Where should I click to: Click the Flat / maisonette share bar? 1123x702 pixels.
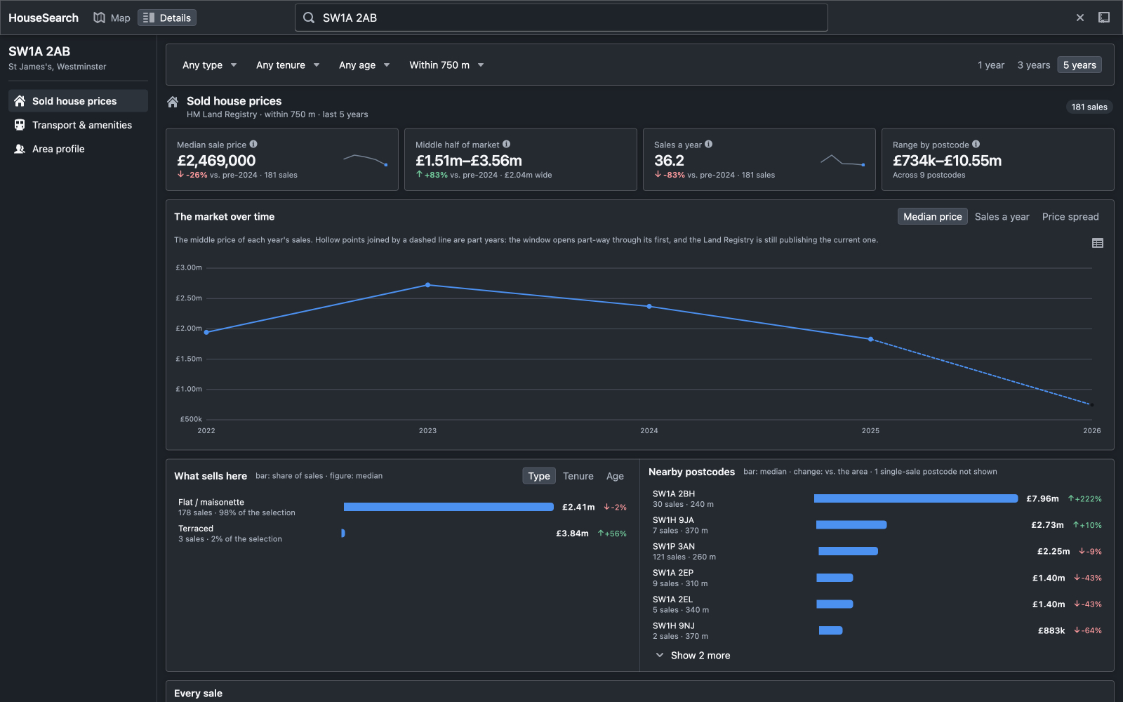coord(448,507)
